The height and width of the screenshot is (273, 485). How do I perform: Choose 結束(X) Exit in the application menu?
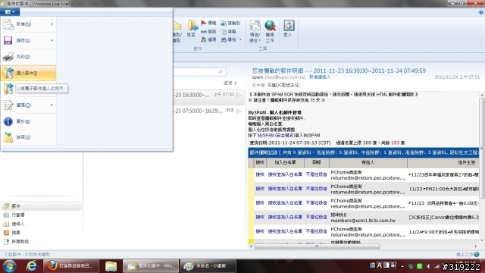coord(29,137)
